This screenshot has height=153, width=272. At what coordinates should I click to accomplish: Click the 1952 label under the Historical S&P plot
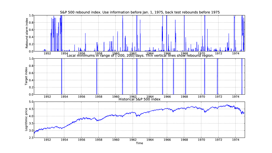tap(47, 140)
